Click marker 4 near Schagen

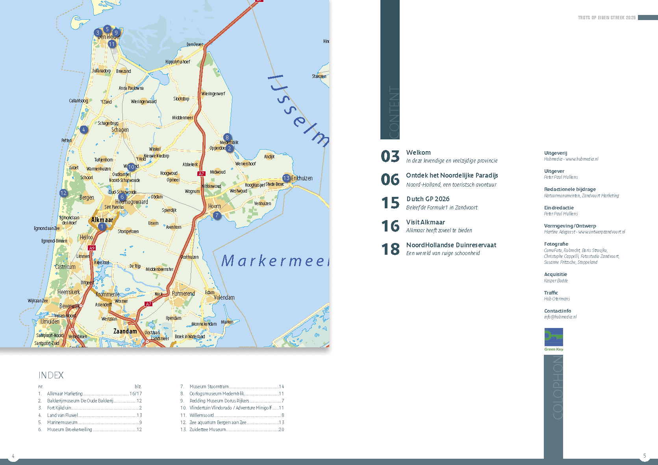coord(84,129)
